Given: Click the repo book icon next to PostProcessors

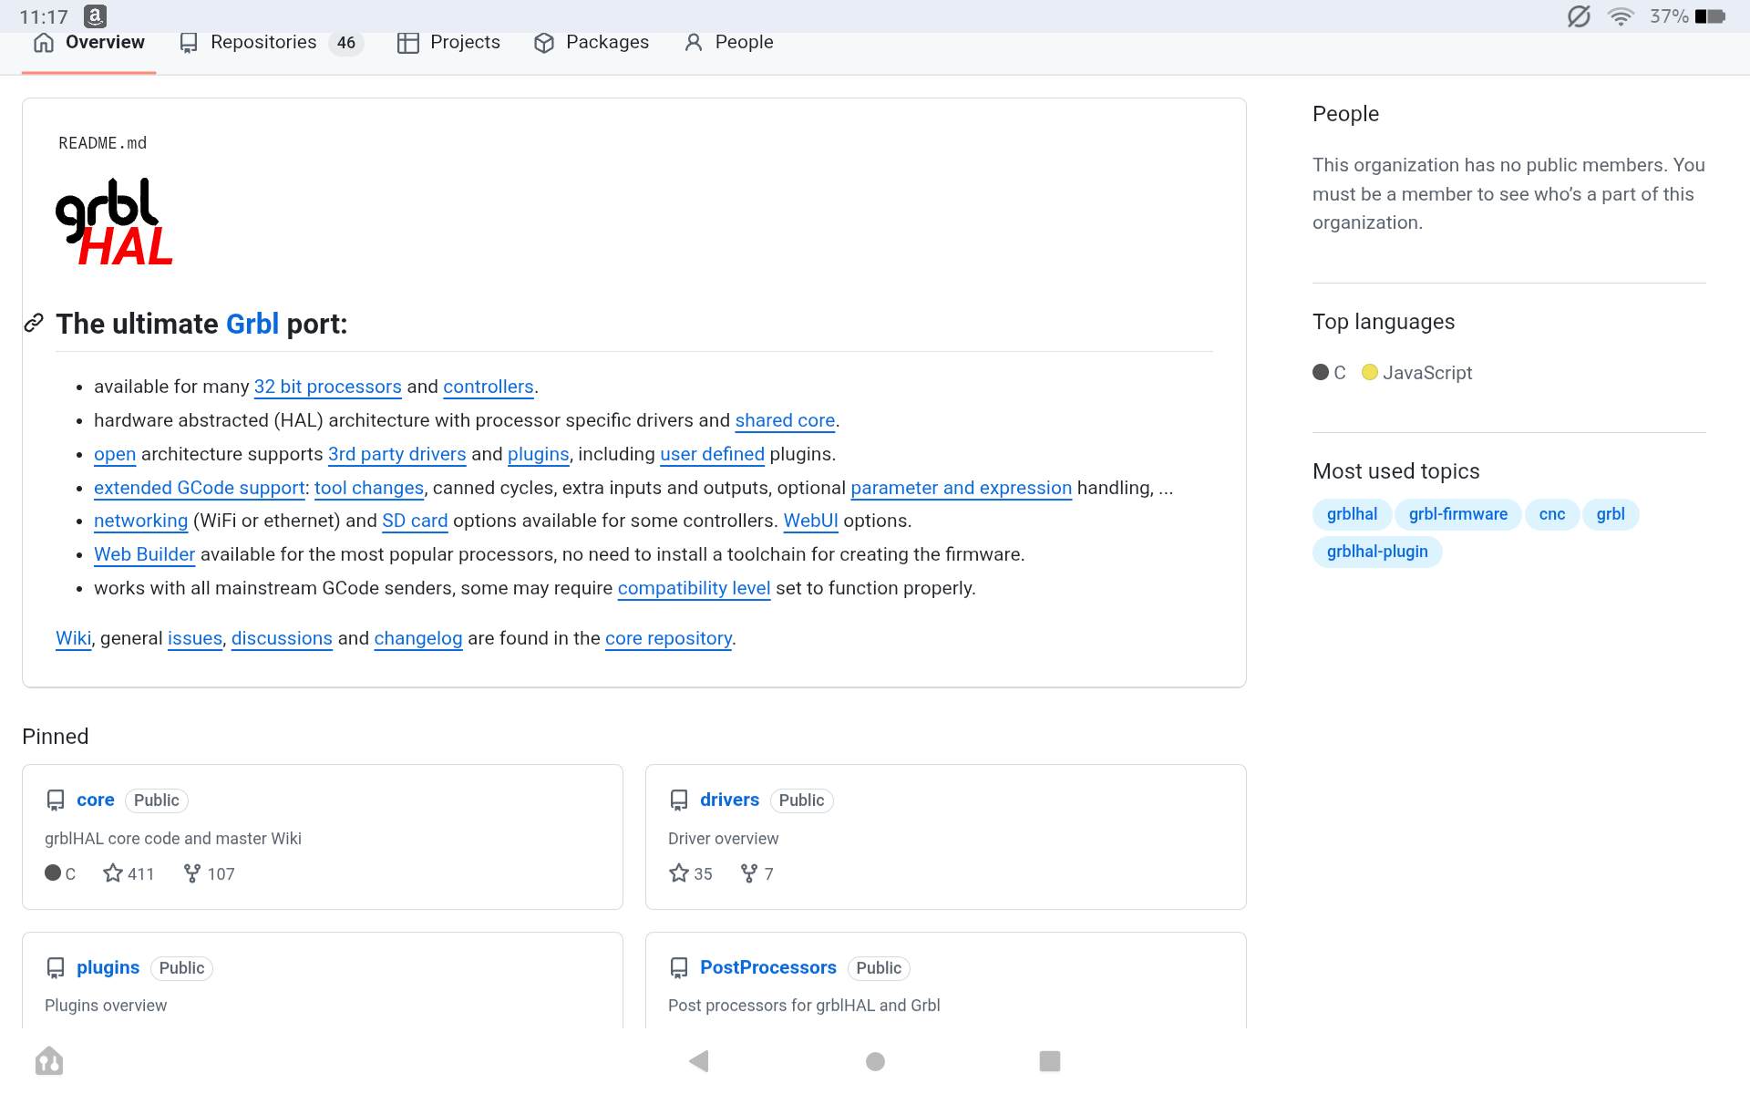Looking at the screenshot, I should coord(680,967).
